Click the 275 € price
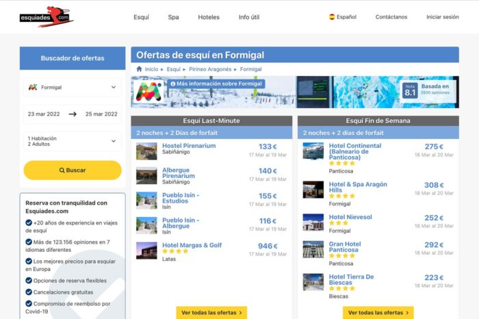The width and height of the screenshot is (479, 319). (x=434, y=146)
